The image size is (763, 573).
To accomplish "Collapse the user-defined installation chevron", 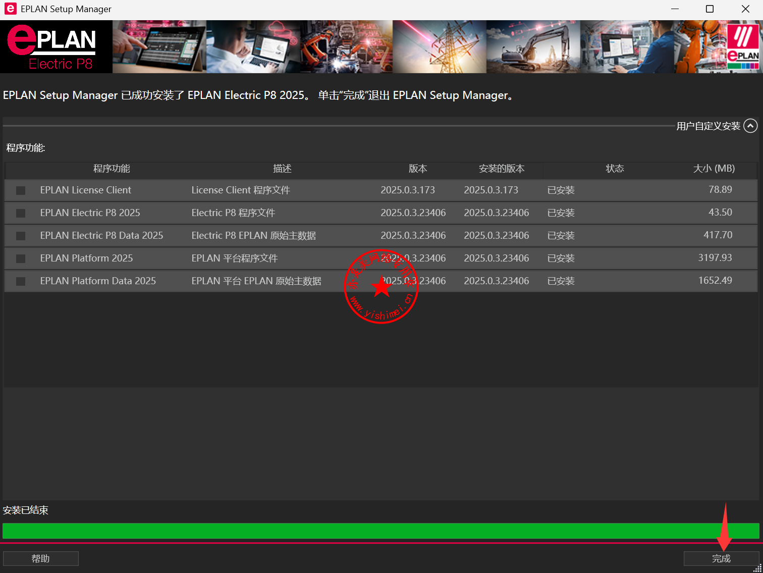I will [x=750, y=126].
